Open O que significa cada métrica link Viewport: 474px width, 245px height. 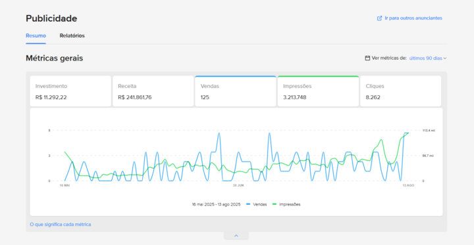pyautogui.click(x=61, y=225)
